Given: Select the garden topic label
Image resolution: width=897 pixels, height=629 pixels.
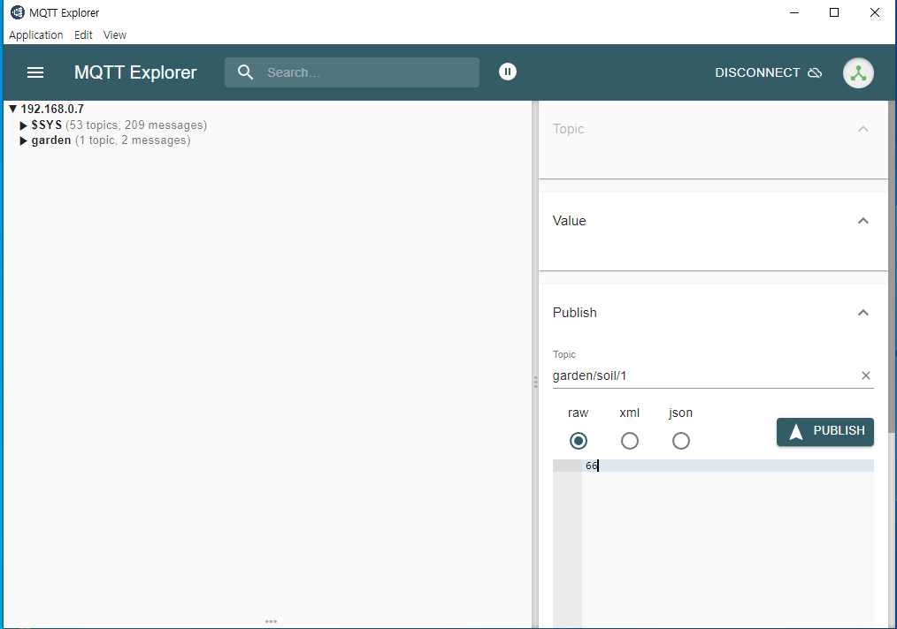Looking at the screenshot, I should pos(51,140).
